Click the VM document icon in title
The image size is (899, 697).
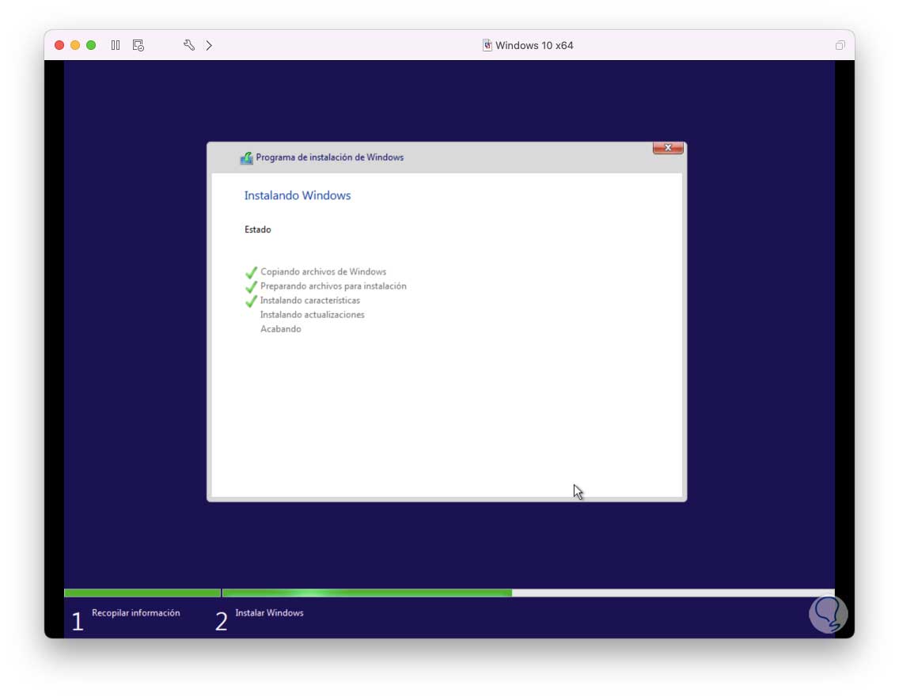click(x=487, y=45)
